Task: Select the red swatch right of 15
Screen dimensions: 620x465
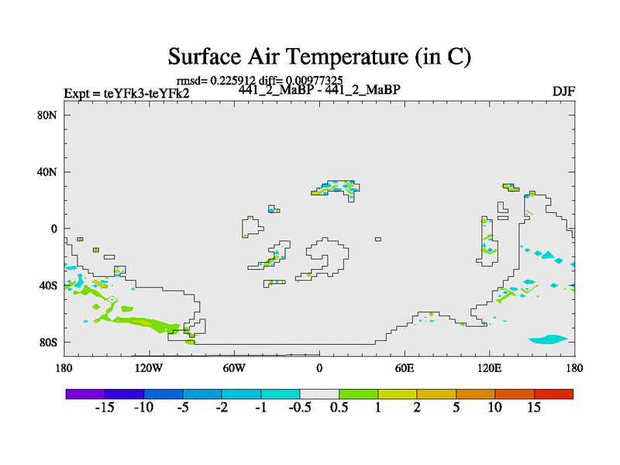Action: click(553, 394)
